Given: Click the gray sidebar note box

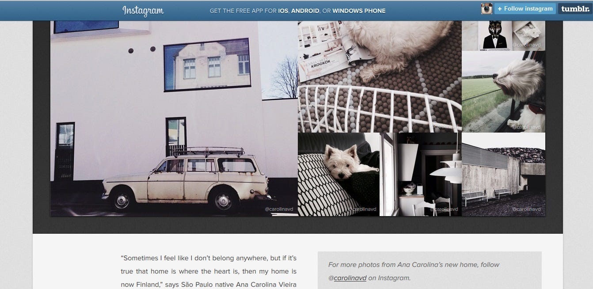Looking at the screenshot, I should coord(430,270).
